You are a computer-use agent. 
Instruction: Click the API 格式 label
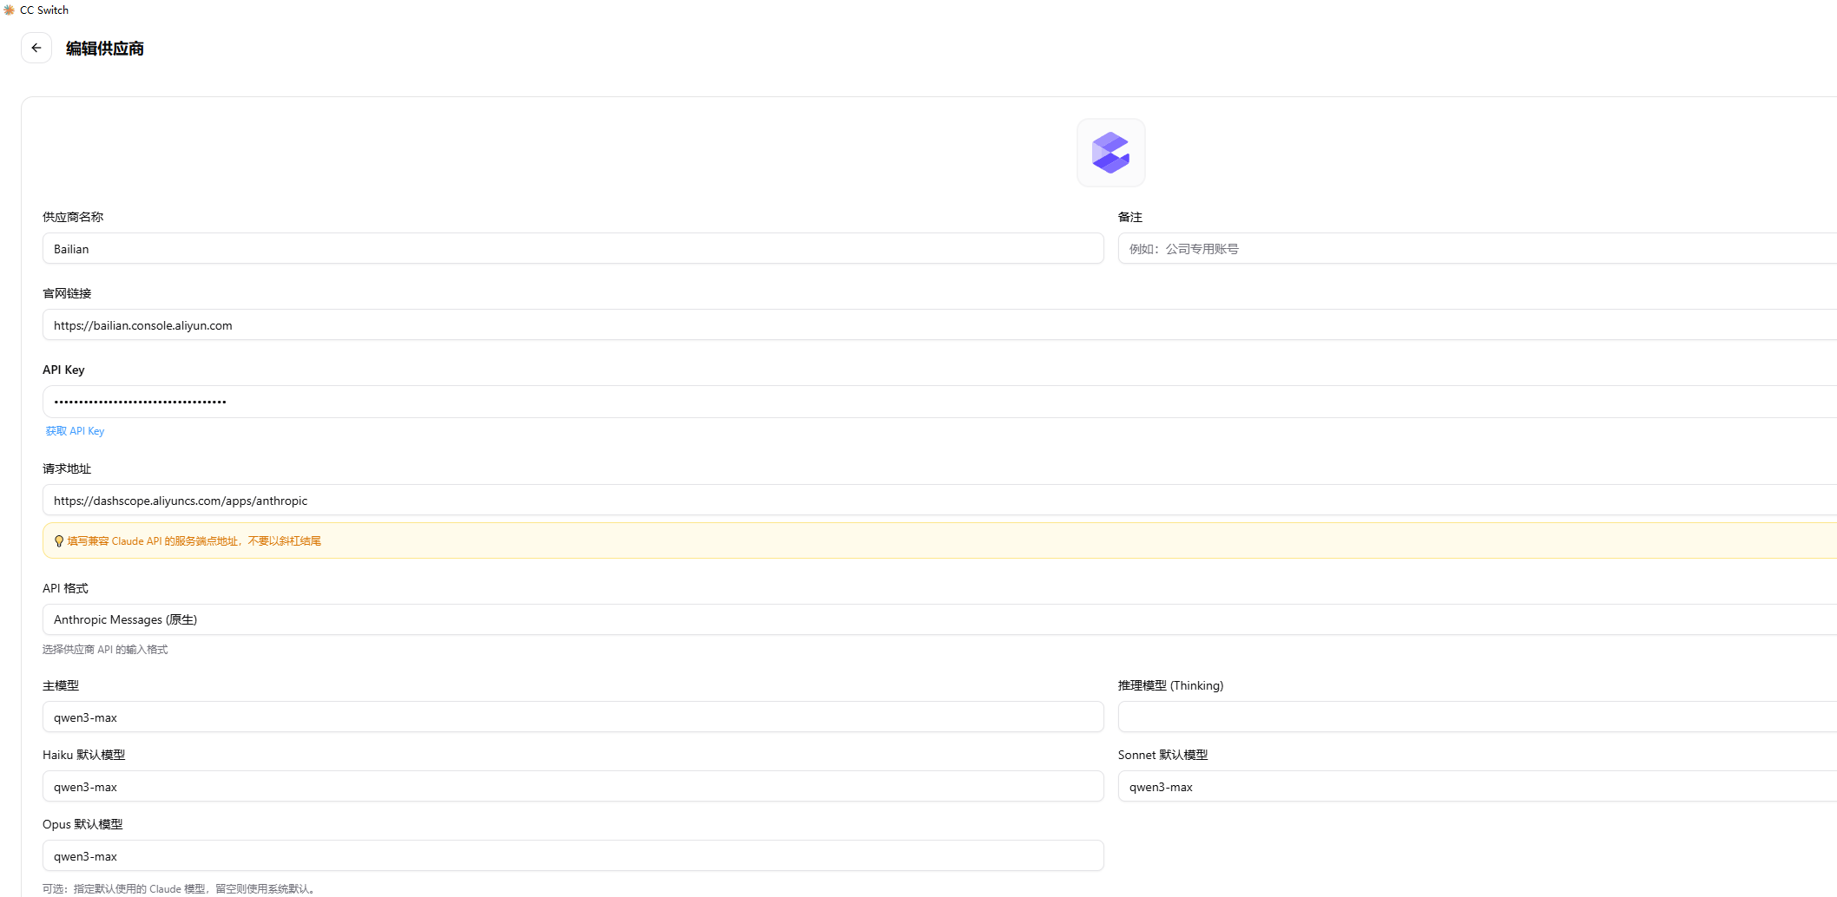pyautogui.click(x=65, y=588)
